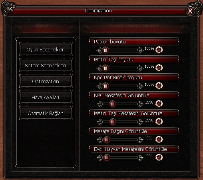Open Hava Ayarları settings
This screenshot has height=180, width=203.
(46, 98)
